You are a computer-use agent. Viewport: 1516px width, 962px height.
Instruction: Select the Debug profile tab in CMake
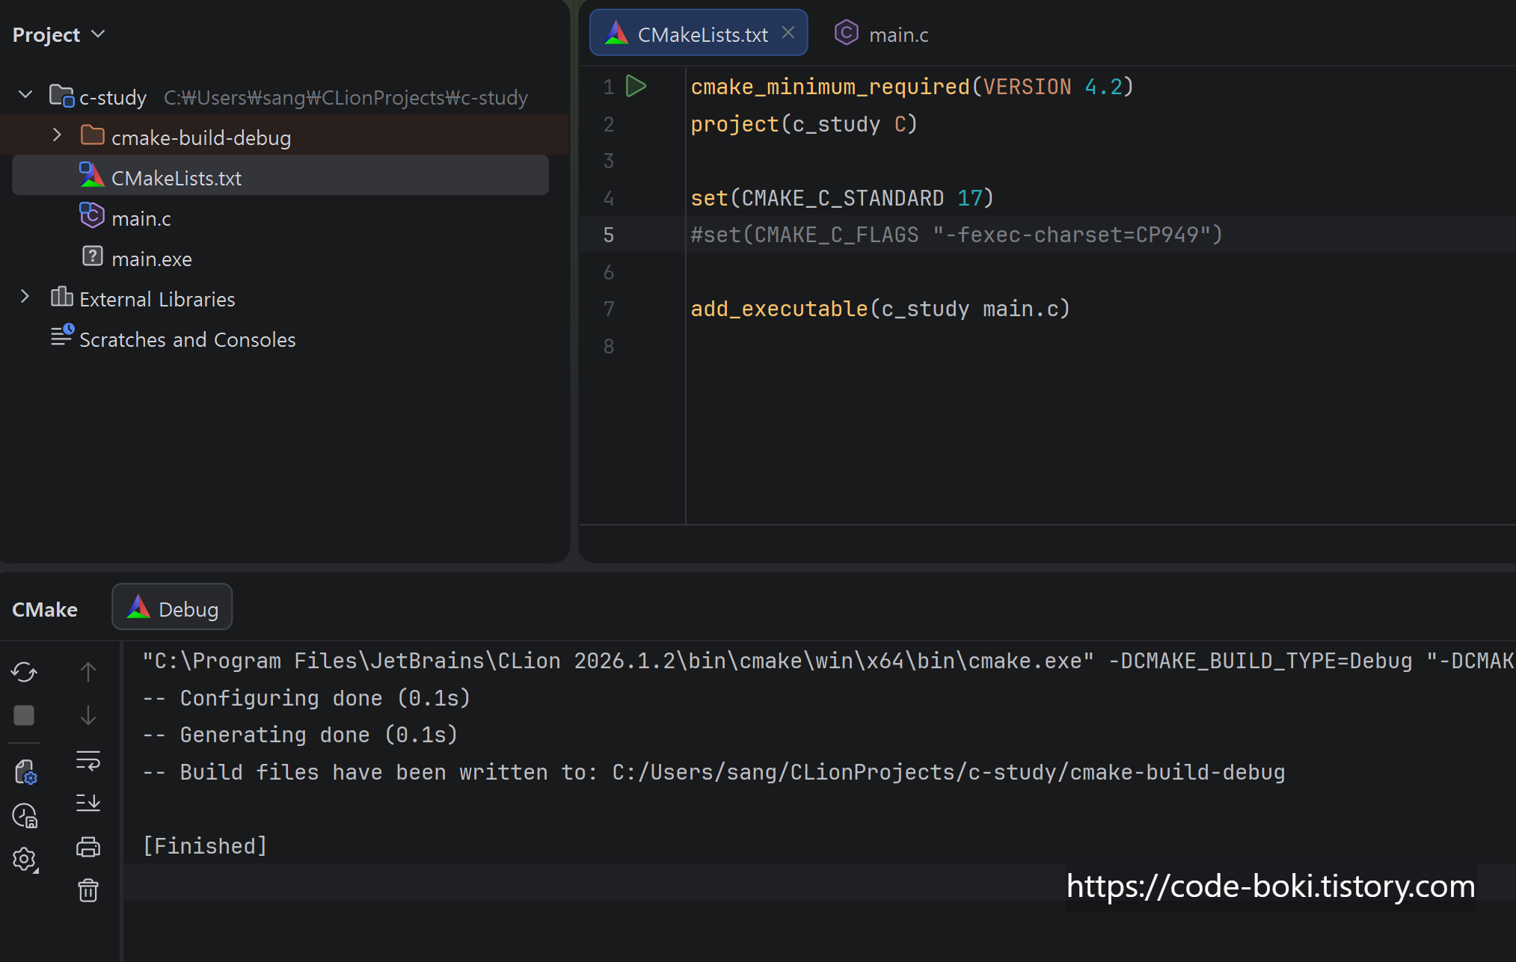click(x=172, y=608)
